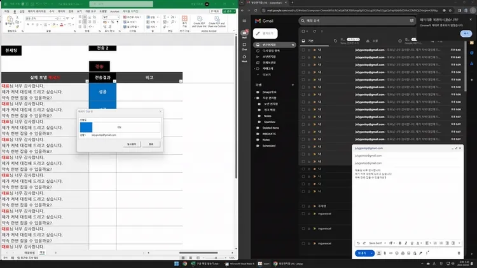This screenshot has height=268, width=477.
Task: Click the Send (보내기) button in the compose window
Action: [x=361, y=252]
